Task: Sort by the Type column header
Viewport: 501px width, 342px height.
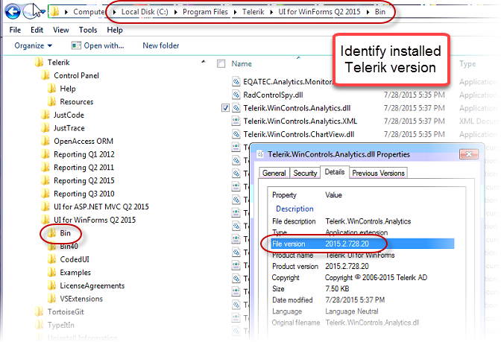Action: pos(467,63)
